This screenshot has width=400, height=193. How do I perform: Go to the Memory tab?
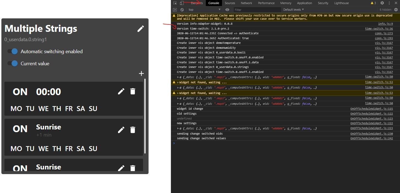click(286, 3)
